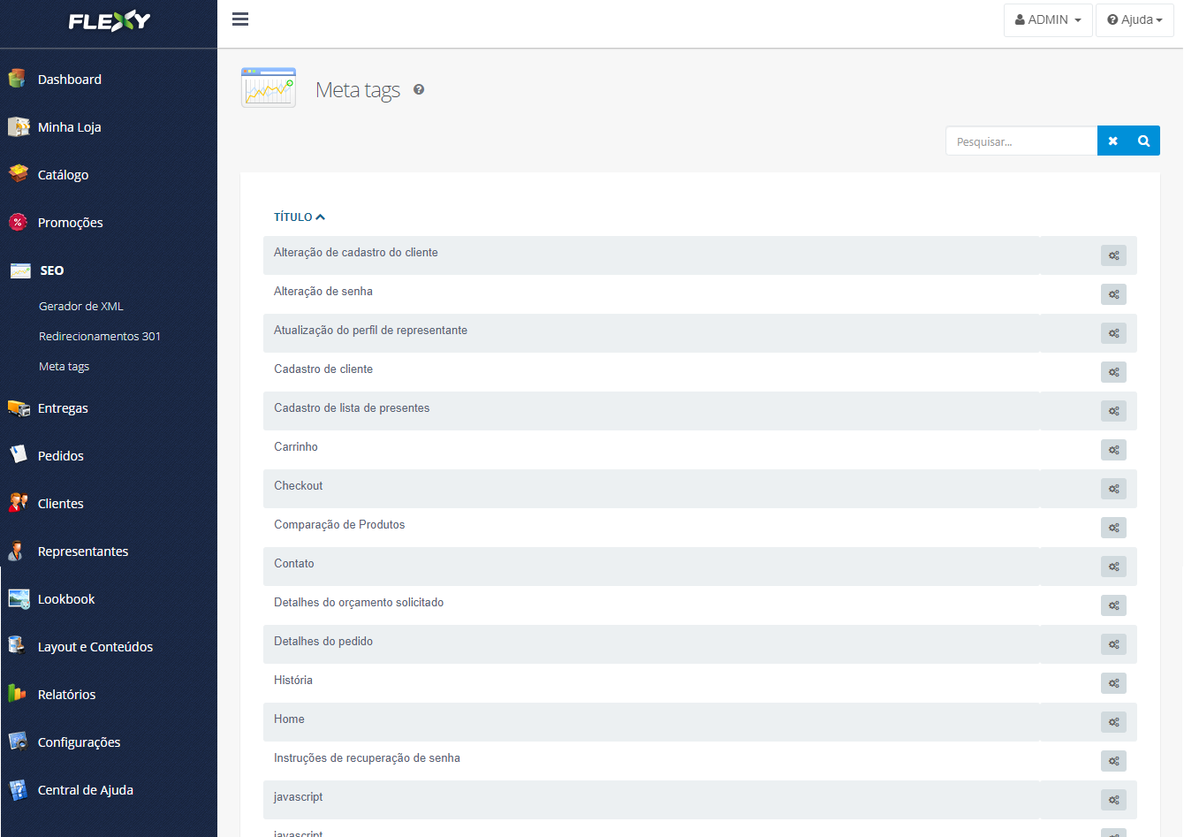Image resolution: width=1184 pixels, height=837 pixels.
Task: Focus the Pesquisar search field
Action: click(1021, 141)
